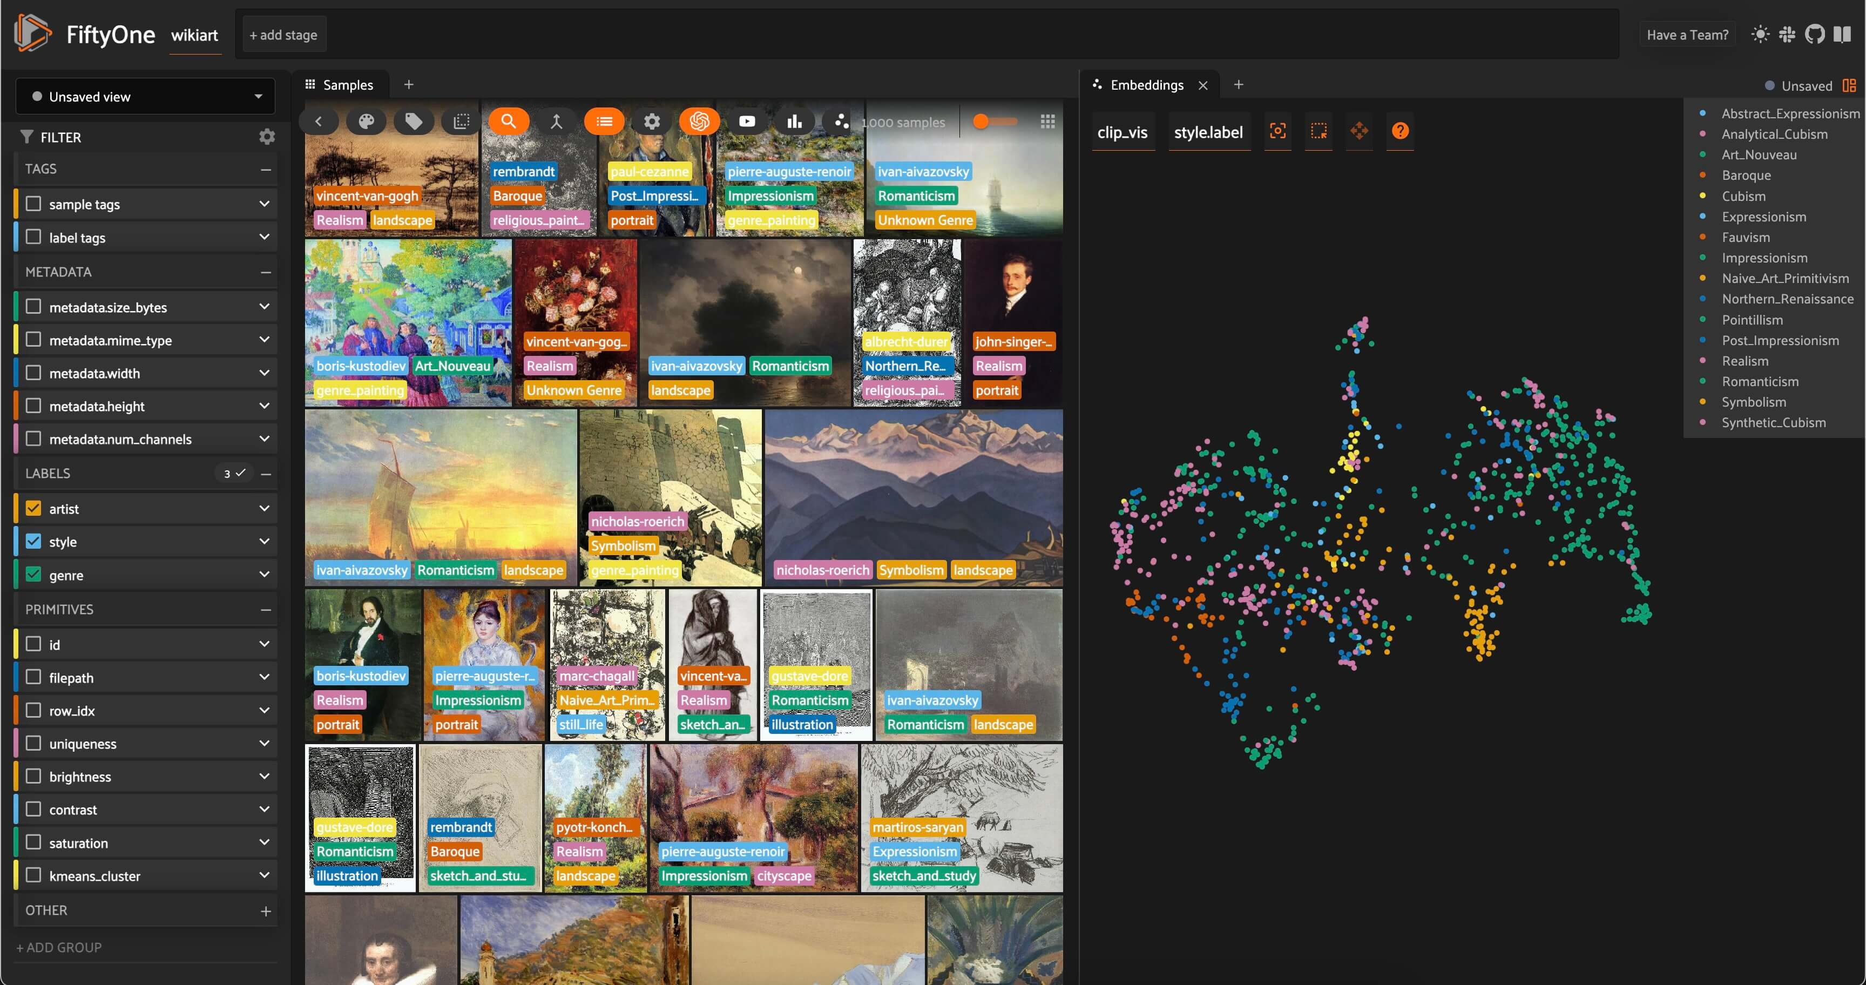Image resolution: width=1866 pixels, height=985 pixels.
Task: Click the bar chart histogram icon
Action: tap(795, 122)
